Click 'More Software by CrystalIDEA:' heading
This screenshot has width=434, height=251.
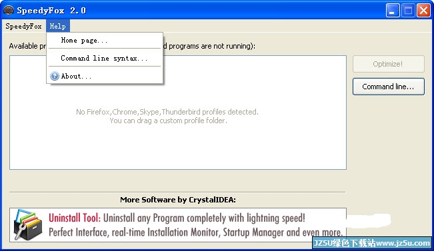[178, 200]
